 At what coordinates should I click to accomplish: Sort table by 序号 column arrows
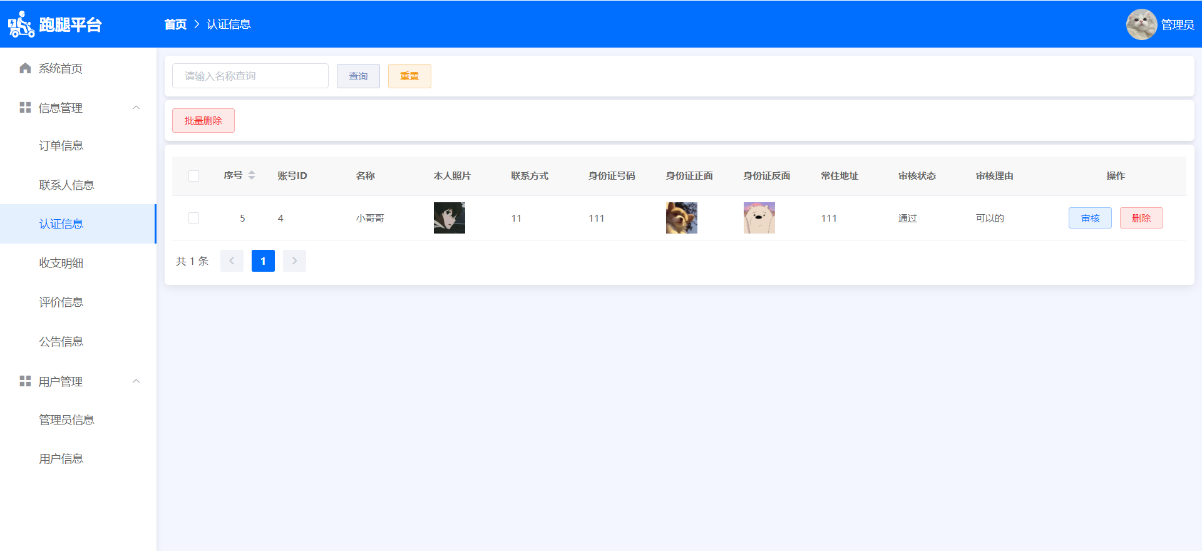point(252,175)
